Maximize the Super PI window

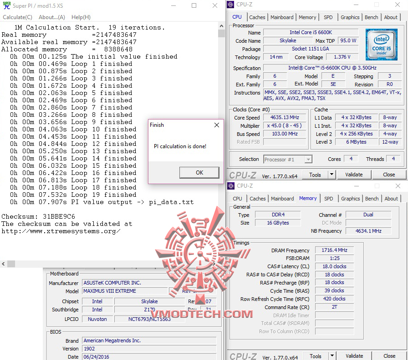coord(194,5)
